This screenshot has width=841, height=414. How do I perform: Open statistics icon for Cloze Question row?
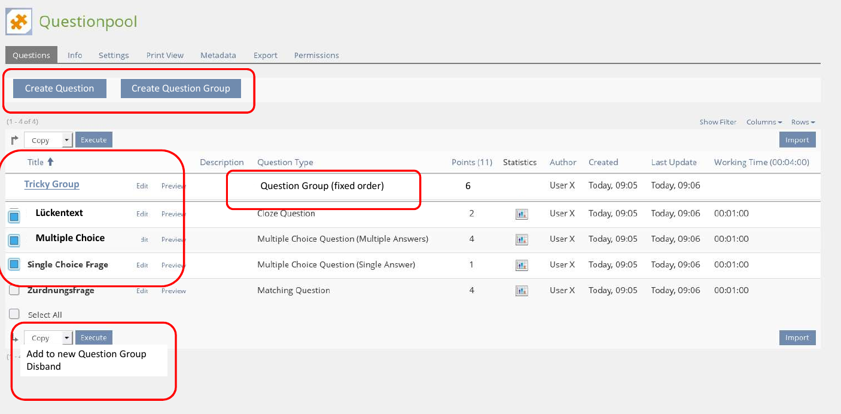pos(522,214)
